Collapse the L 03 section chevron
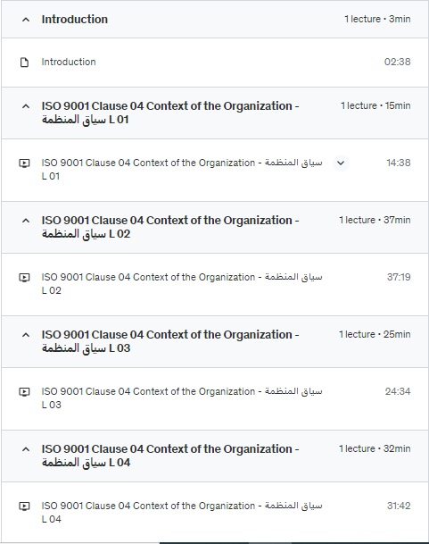The width and height of the screenshot is (429, 544). pyautogui.click(x=26, y=335)
